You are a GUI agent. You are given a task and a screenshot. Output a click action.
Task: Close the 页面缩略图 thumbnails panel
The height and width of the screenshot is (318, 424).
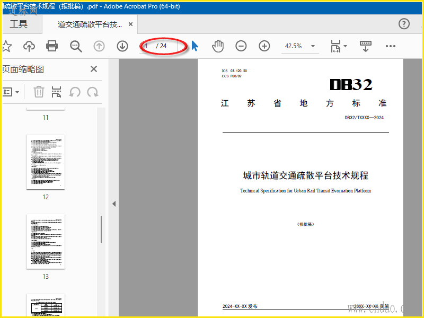tap(94, 69)
